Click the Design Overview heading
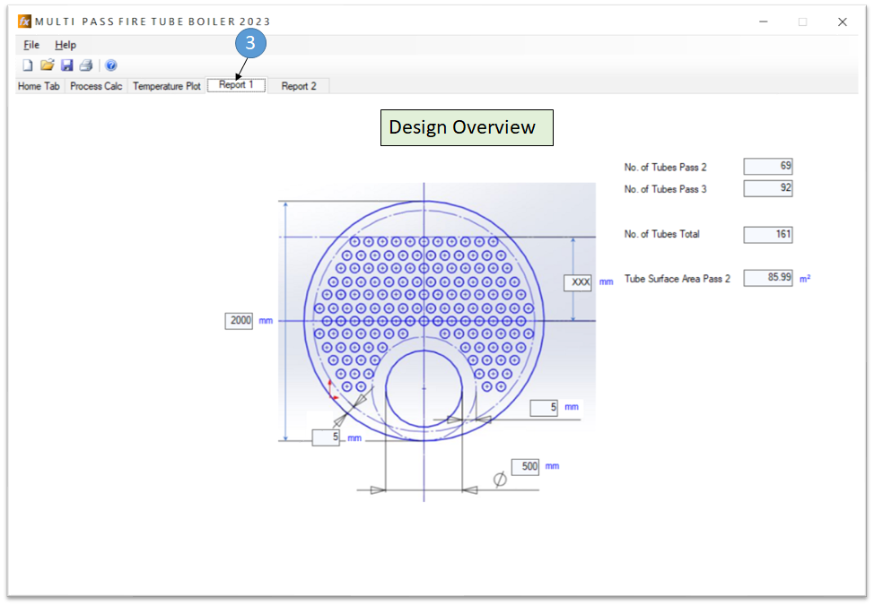 coord(467,127)
